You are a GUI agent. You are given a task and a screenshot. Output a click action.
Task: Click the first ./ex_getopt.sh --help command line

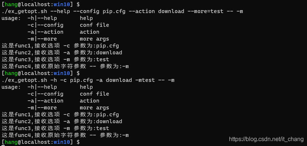pyautogui.click(x=122, y=11)
